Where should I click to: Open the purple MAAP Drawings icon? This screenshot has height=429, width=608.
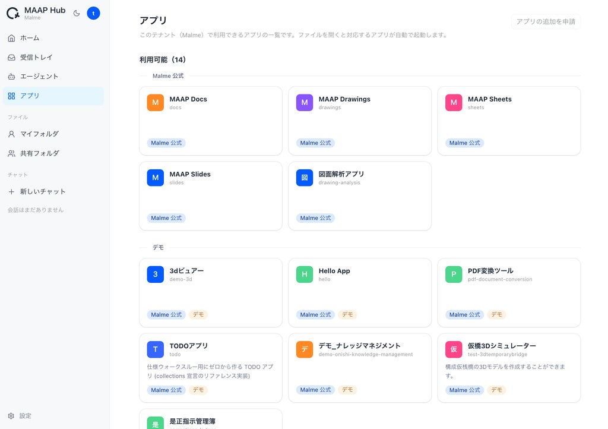pos(305,103)
